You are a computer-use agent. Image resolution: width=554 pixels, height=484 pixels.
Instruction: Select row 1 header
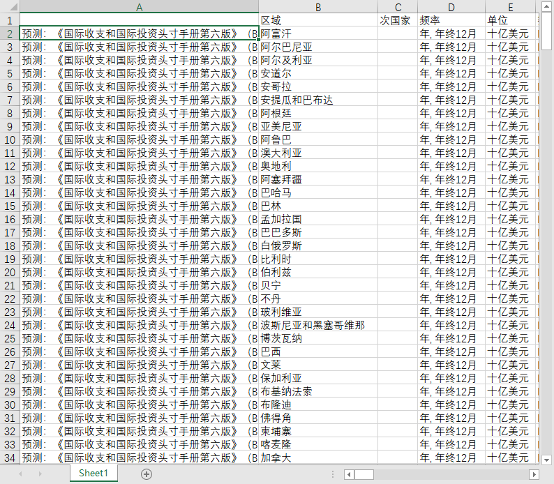click(x=10, y=20)
